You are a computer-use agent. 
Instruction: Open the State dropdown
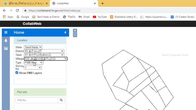click(33, 47)
